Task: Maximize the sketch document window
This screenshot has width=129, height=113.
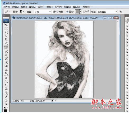Action: 110,18
